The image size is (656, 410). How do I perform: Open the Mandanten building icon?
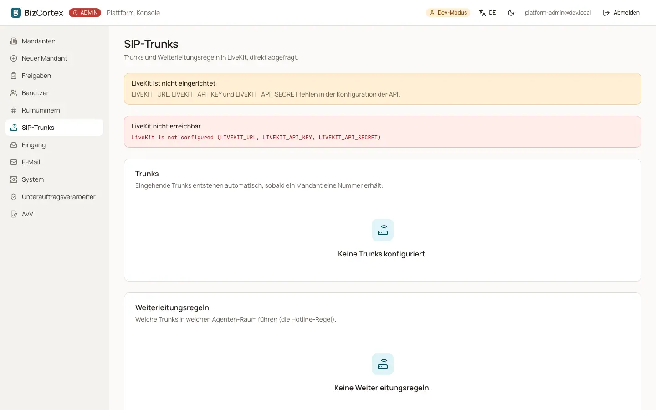[x=14, y=41]
